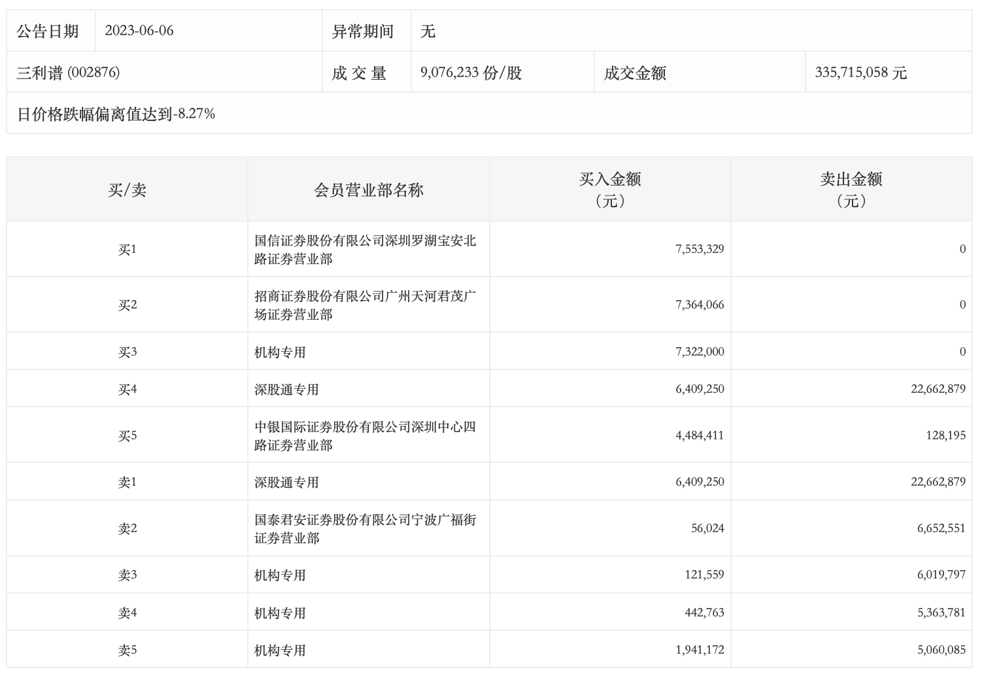Screen dimensions: 982x676
Task: Select 22,662,879 in the 卖1 row
Action: [x=938, y=482]
